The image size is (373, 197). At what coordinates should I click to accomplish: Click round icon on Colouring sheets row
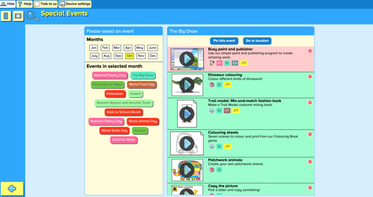[x=212, y=146]
